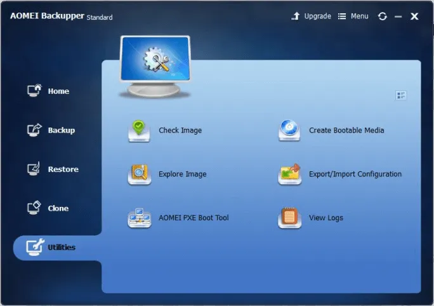Toggle the list view layout icon

[x=400, y=95]
